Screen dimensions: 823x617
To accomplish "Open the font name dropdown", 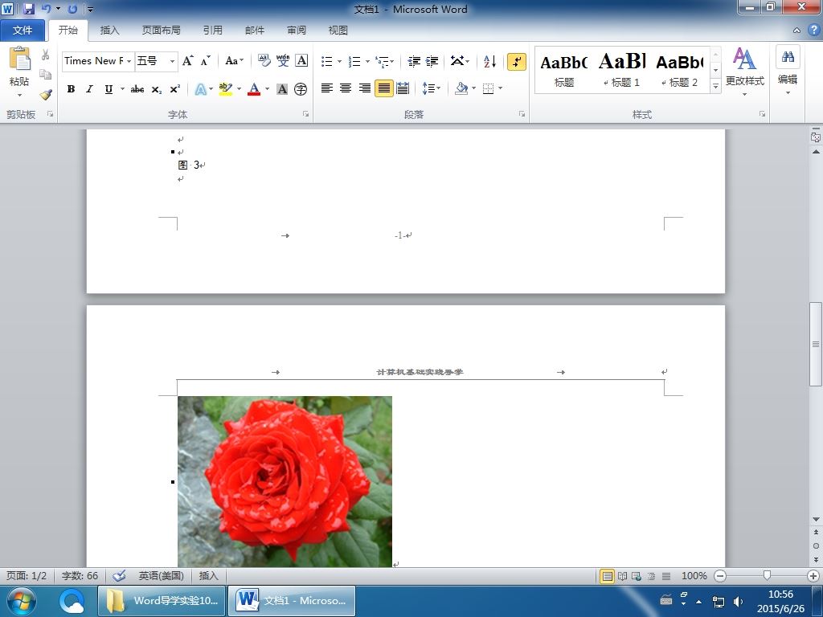I will [129, 61].
